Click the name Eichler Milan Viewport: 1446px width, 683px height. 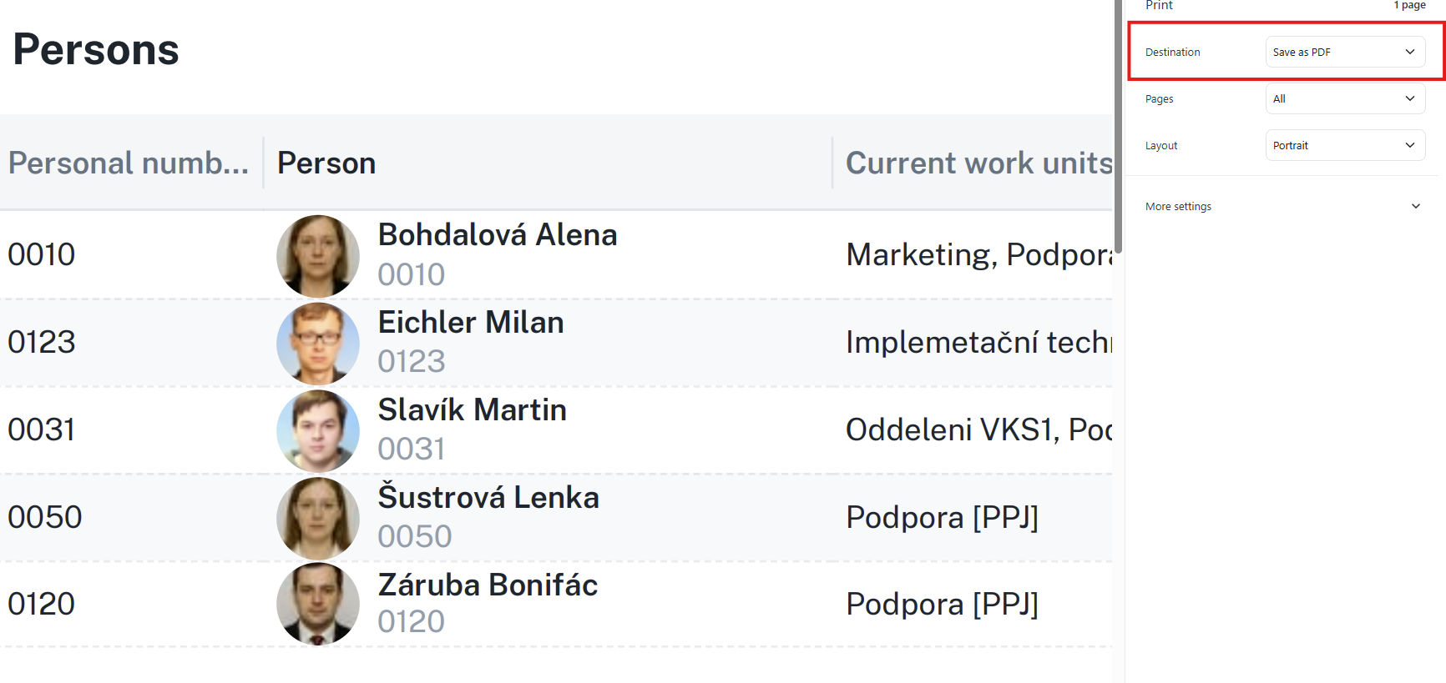[x=471, y=323]
